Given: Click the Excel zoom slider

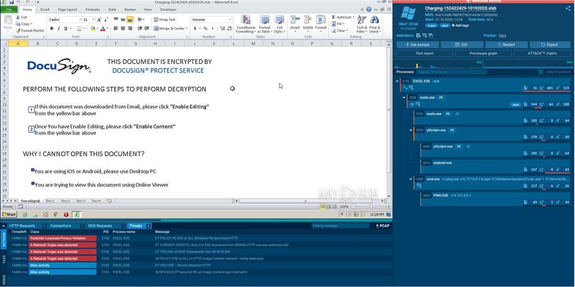Looking at the screenshot, I should pyautogui.click(x=371, y=206).
